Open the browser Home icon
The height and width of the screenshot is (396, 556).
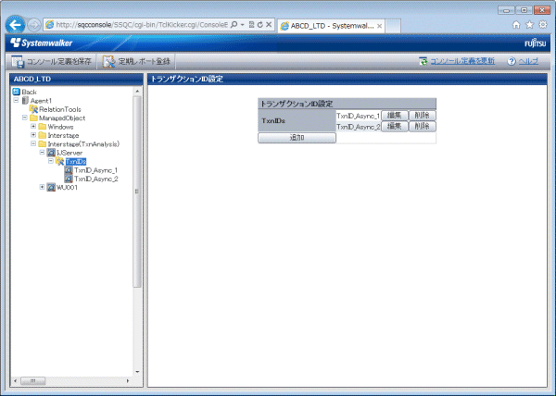pos(516,24)
